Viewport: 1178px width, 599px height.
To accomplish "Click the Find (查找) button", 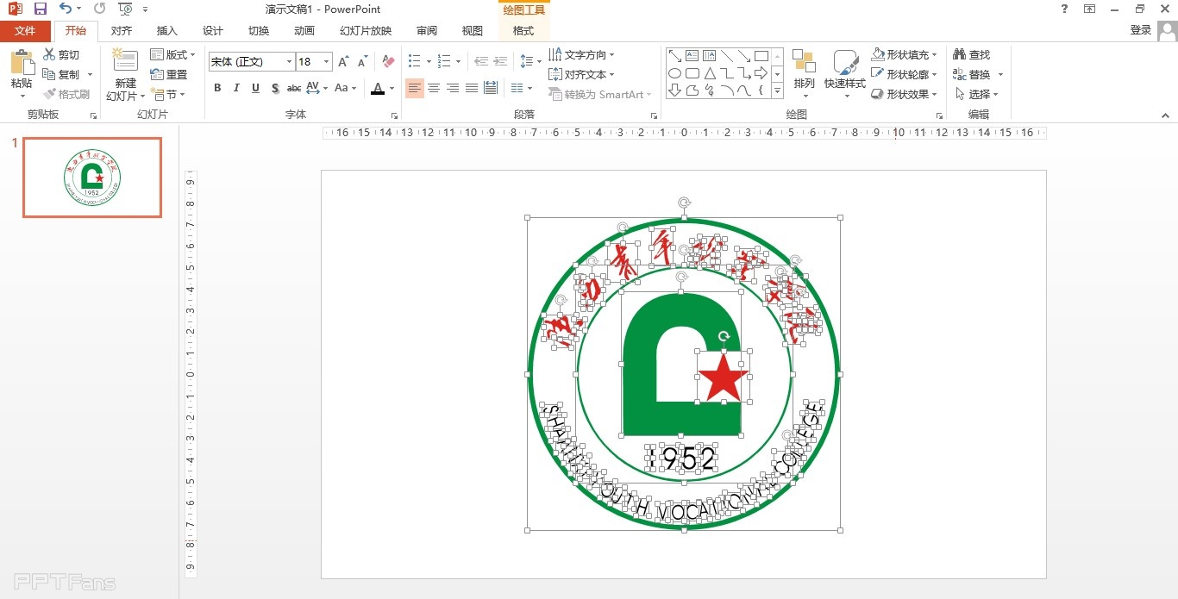I will click(972, 55).
